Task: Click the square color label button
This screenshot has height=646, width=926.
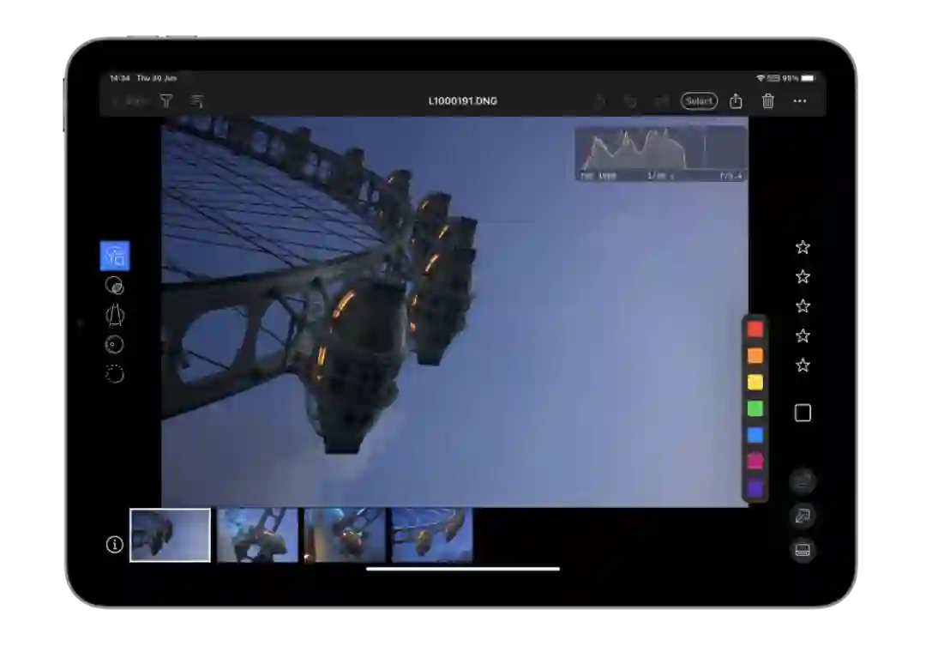Action: [803, 414]
